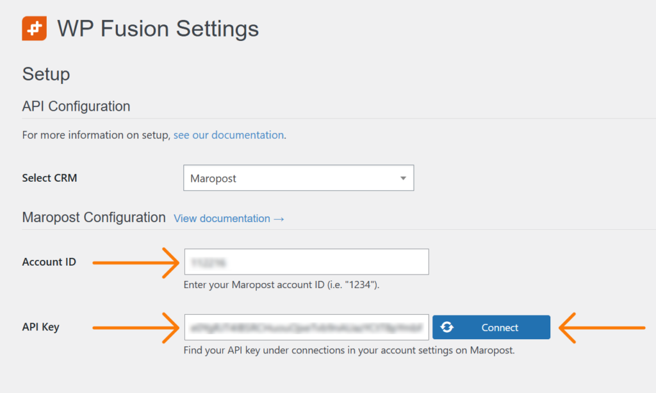
Task: Click the dropdown arrow next to Maropost
Action: (x=405, y=178)
